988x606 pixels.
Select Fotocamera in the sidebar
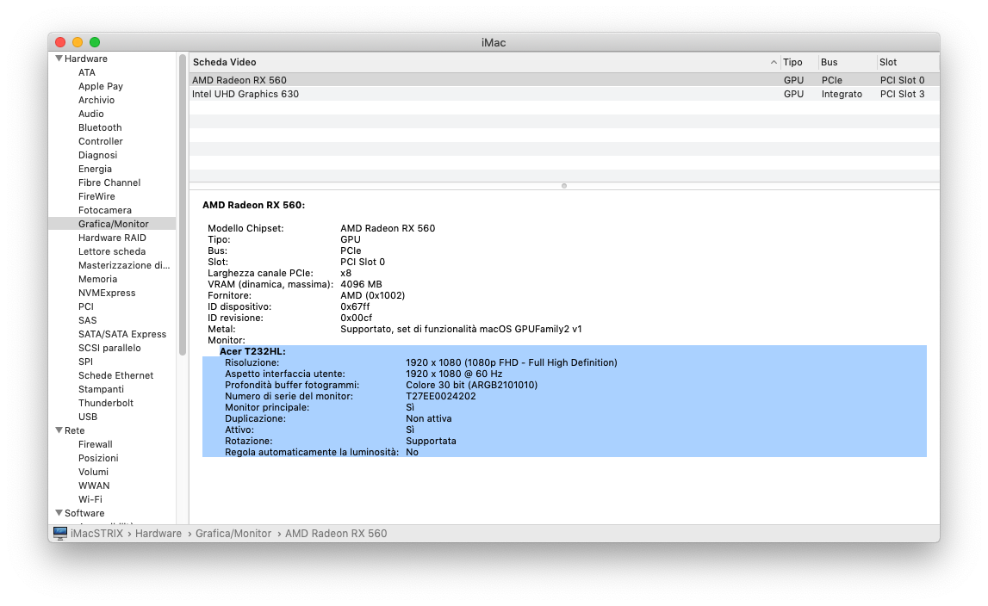105,210
